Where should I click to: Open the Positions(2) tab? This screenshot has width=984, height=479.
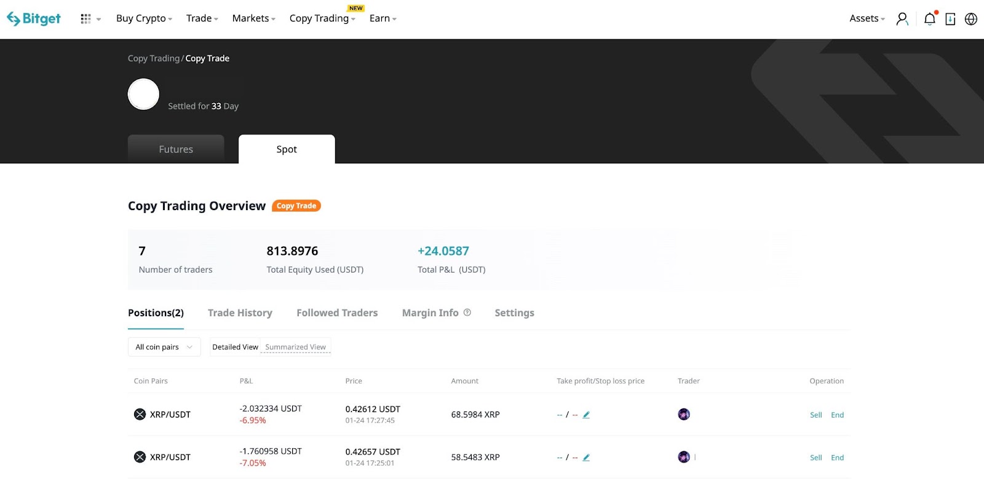pos(156,313)
